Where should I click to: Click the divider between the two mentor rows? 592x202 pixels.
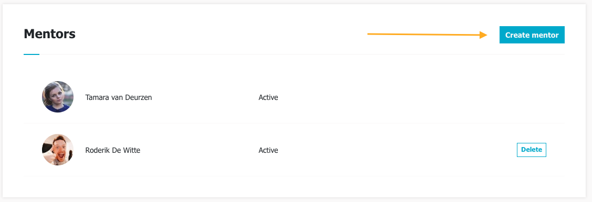point(294,123)
